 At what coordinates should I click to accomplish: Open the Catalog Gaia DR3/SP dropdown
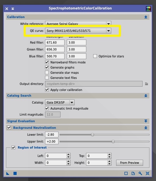(60, 102)
